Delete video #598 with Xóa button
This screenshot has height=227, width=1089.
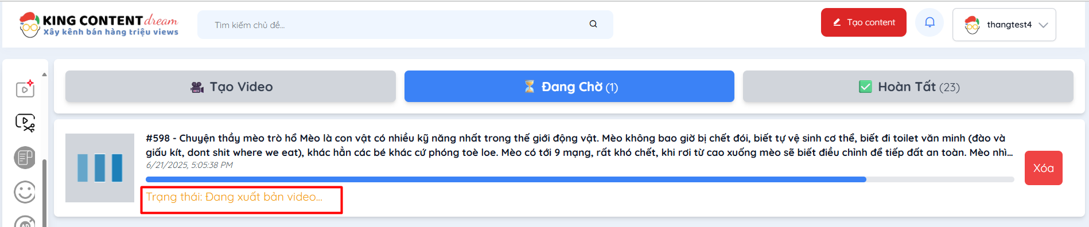[1044, 168]
